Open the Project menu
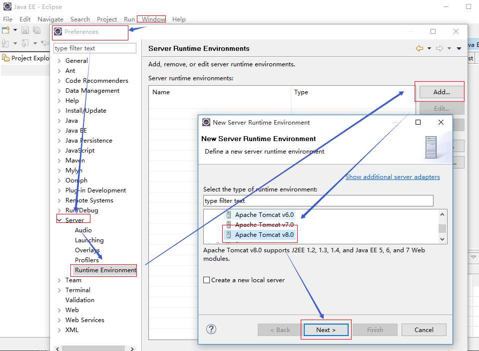479x351 pixels. [106, 19]
